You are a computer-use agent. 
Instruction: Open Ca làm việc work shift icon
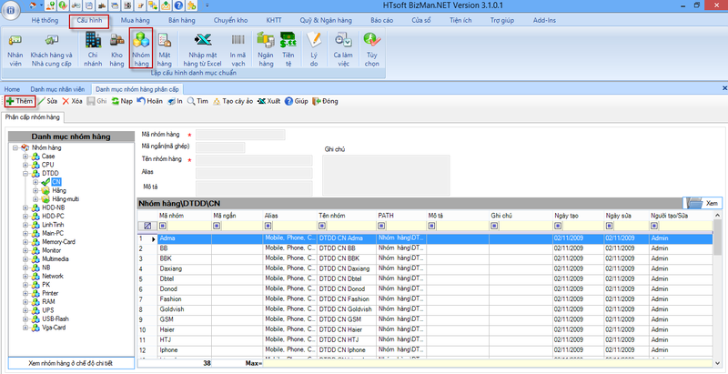343,49
